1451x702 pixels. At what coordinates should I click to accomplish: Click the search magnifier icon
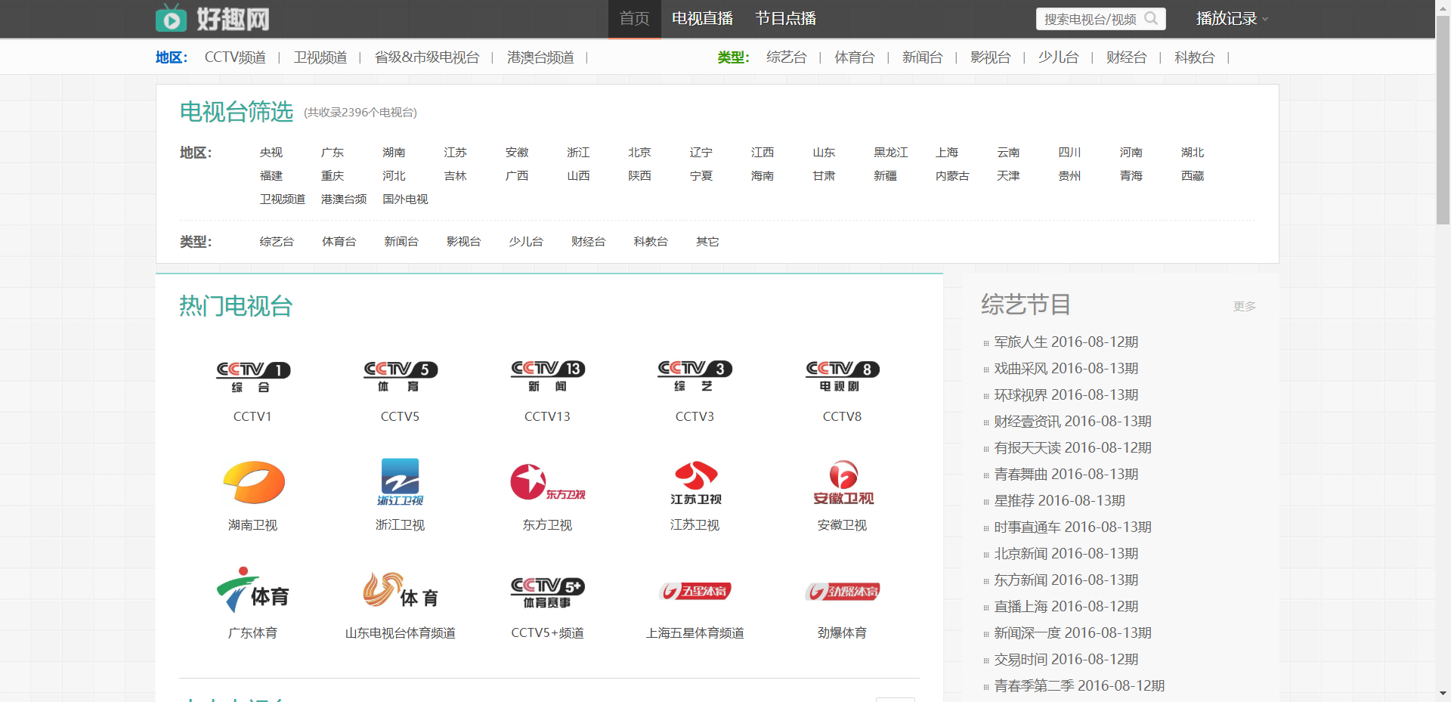pyautogui.click(x=1152, y=19)
